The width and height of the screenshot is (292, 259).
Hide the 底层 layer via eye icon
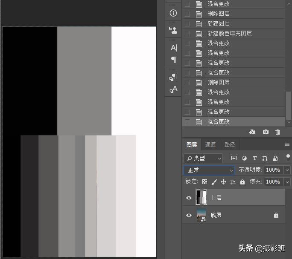(x=189, y=215)
